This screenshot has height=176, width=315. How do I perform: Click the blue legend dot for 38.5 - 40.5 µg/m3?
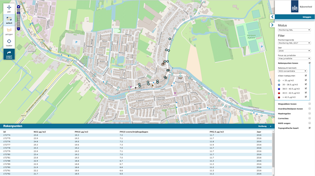pos(279,89)
